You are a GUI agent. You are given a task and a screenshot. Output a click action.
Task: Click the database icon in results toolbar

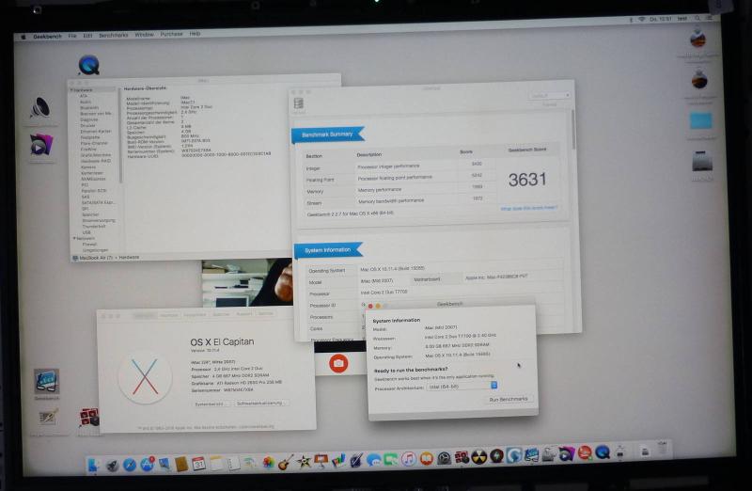[299, 103]
